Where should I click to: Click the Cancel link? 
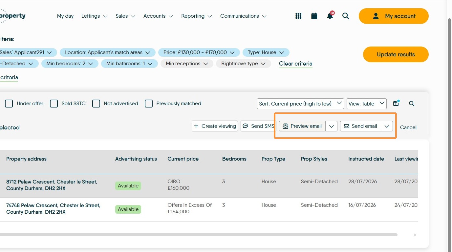pyautogui.click(x=408, y=127)
